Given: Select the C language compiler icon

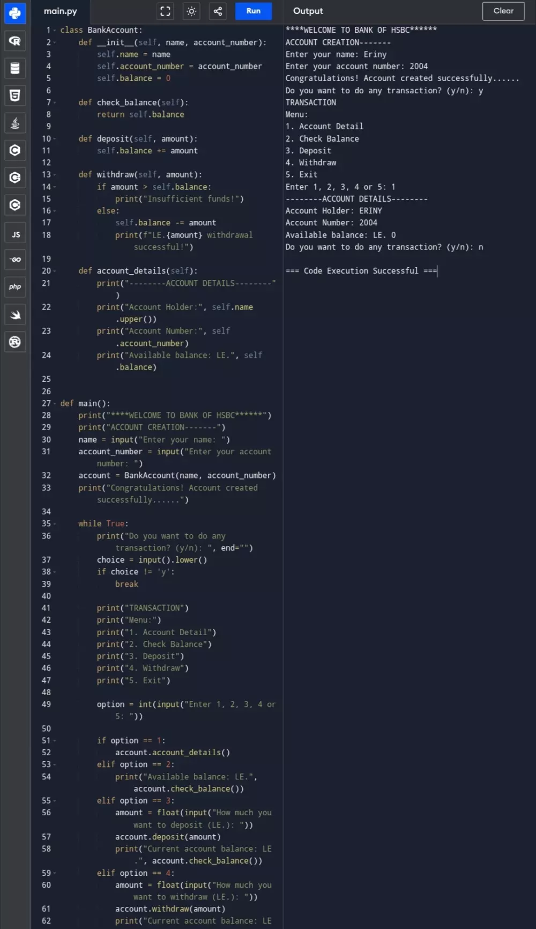Looking at the screenshot, I should (15, 150).
